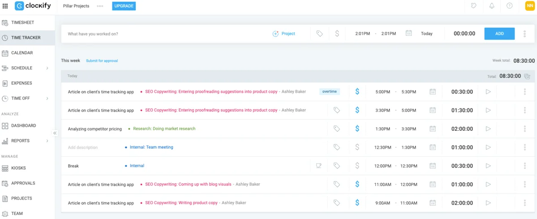Toggle billable on the Break entry
The image size is (537, 219).
pos(357,166)
